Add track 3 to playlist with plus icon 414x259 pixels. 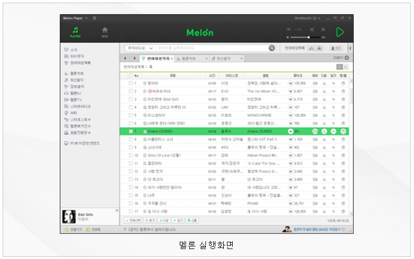click(333, 99)
